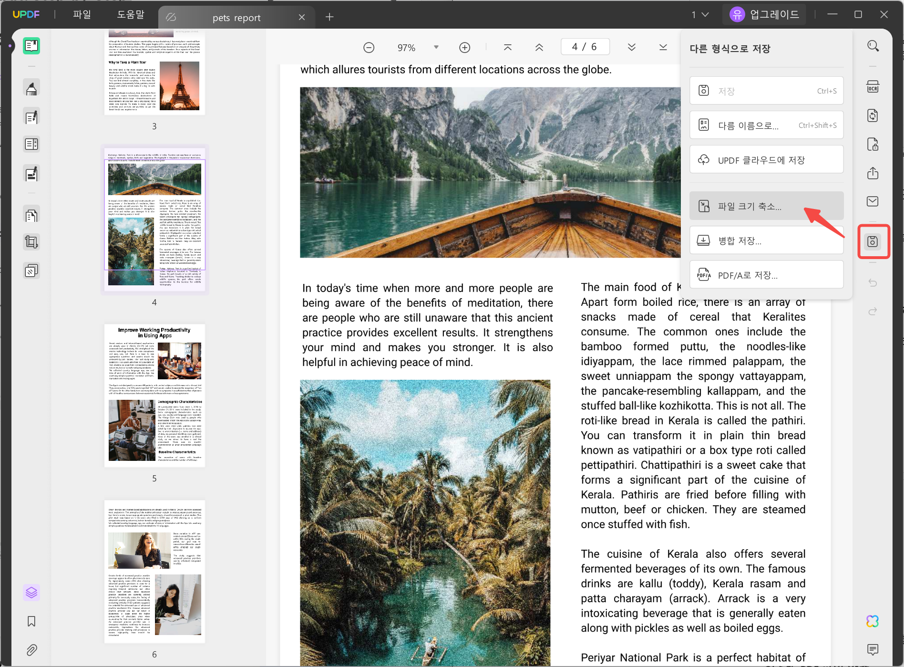Viewport: 904px width, 667px height.
Task: Toggle the thumbnail layers panel icon
Action: pyautogui.click(x=31, y=593)
